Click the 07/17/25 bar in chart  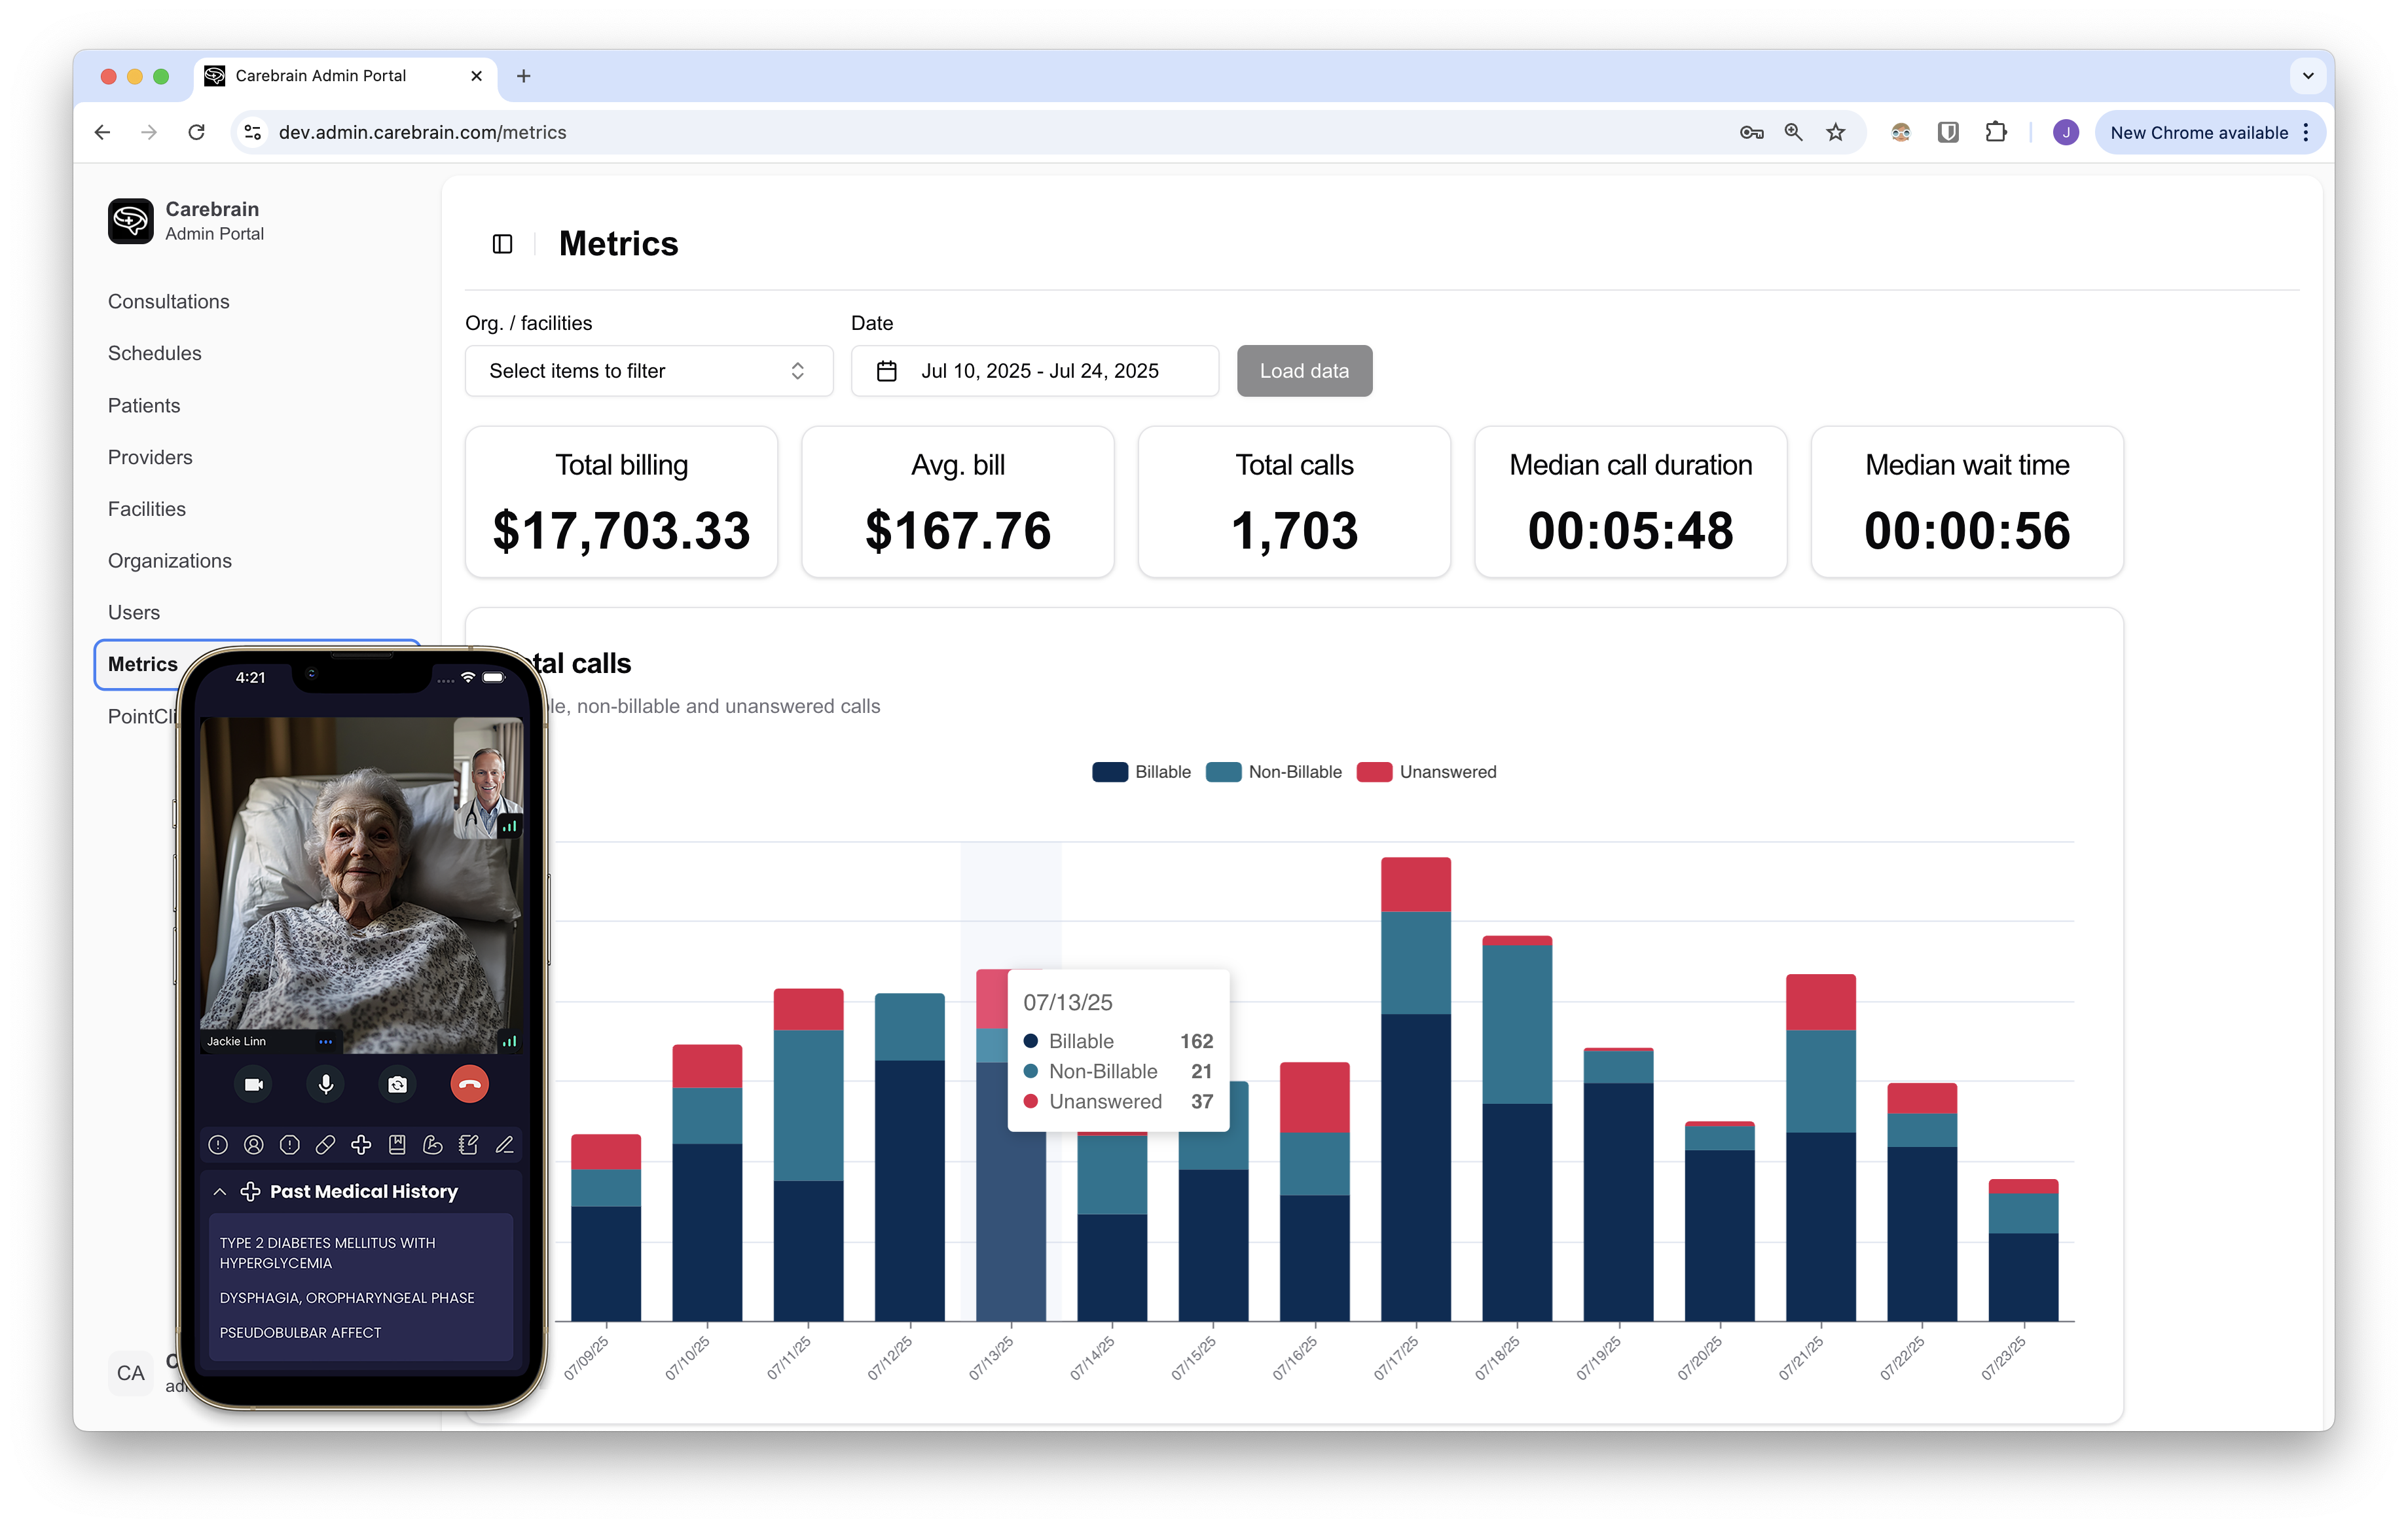coord(1416,1089)
